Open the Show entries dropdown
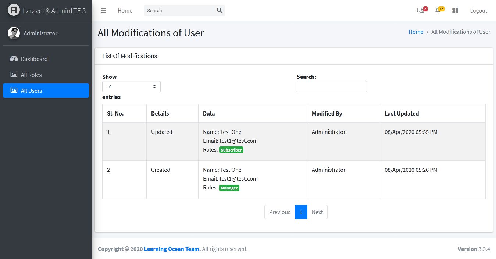496x259 pixels. pos(131,87)
